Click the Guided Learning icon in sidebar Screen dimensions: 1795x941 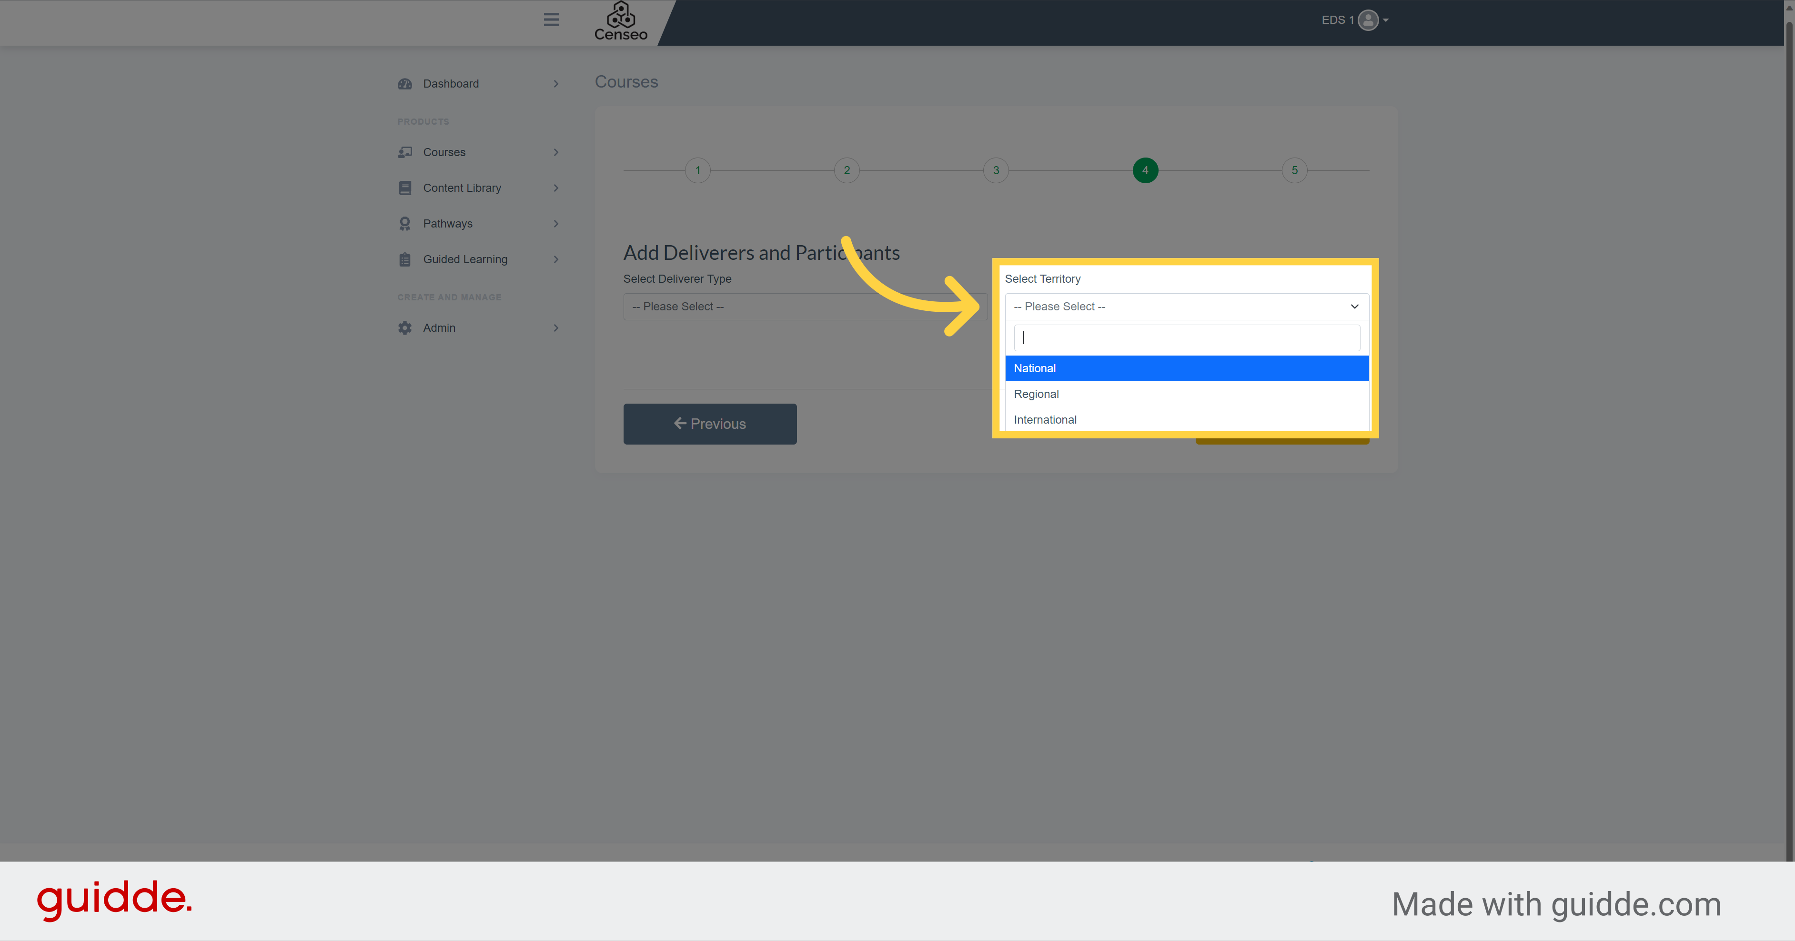click(x=403, y=258)
